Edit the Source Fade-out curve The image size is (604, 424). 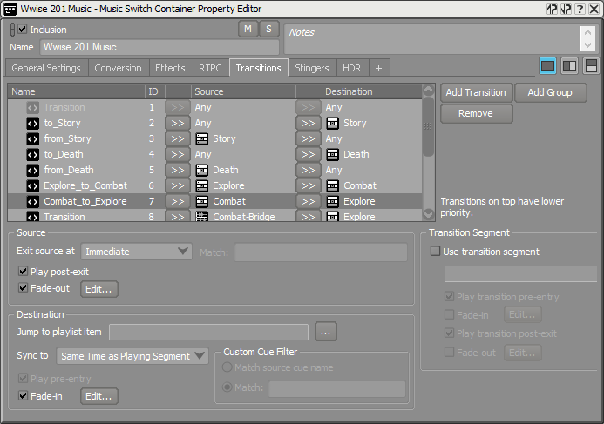coord(99,289)
